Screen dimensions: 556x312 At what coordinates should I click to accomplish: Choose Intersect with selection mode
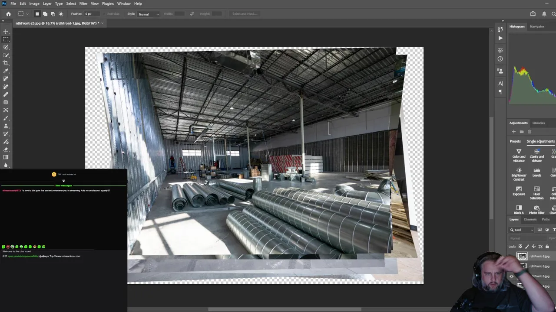(60, 14)
